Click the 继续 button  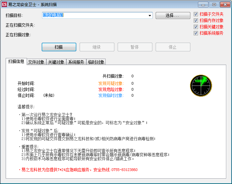click(97, 47)
